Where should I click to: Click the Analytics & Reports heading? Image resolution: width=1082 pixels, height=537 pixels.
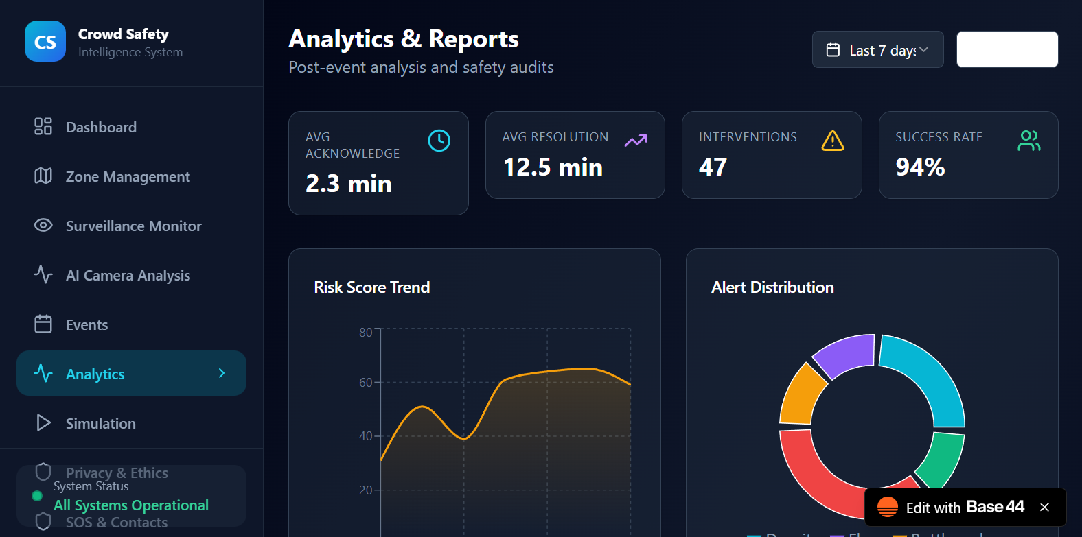tap(404, 39)
